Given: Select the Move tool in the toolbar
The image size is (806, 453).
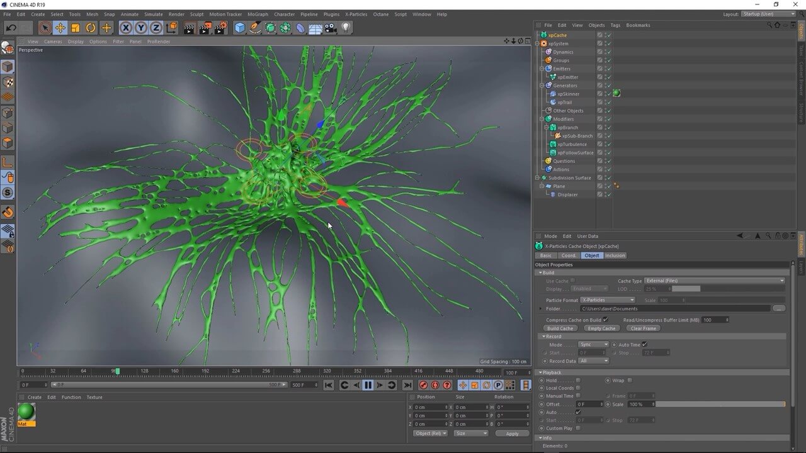Looking at the screenshot, I should tap(60, 28).
